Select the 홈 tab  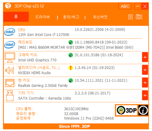pyautogui.click(x=16, y=17)
